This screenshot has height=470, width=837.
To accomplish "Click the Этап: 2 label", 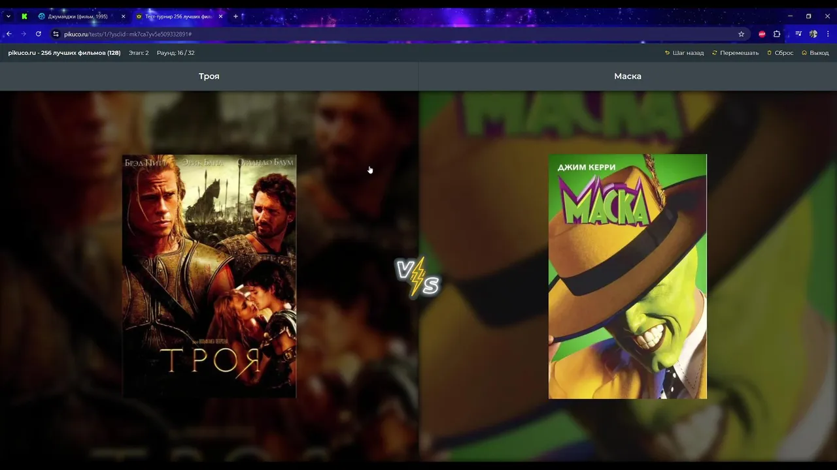I will point(139,53).
